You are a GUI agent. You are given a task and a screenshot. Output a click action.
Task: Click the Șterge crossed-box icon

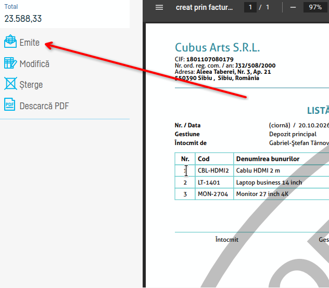(x=10, y=83)
